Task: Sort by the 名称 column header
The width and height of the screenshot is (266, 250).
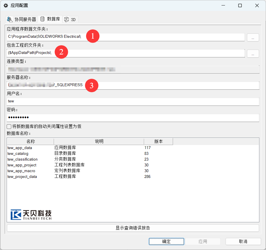Action: coord(30,141)
